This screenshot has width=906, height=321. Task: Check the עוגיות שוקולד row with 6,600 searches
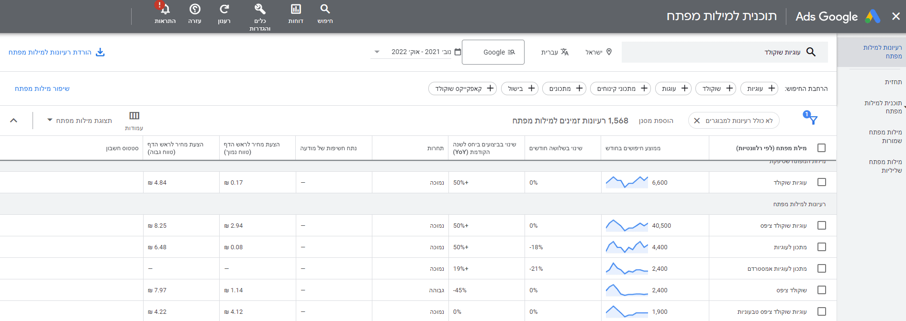[822, 182]
